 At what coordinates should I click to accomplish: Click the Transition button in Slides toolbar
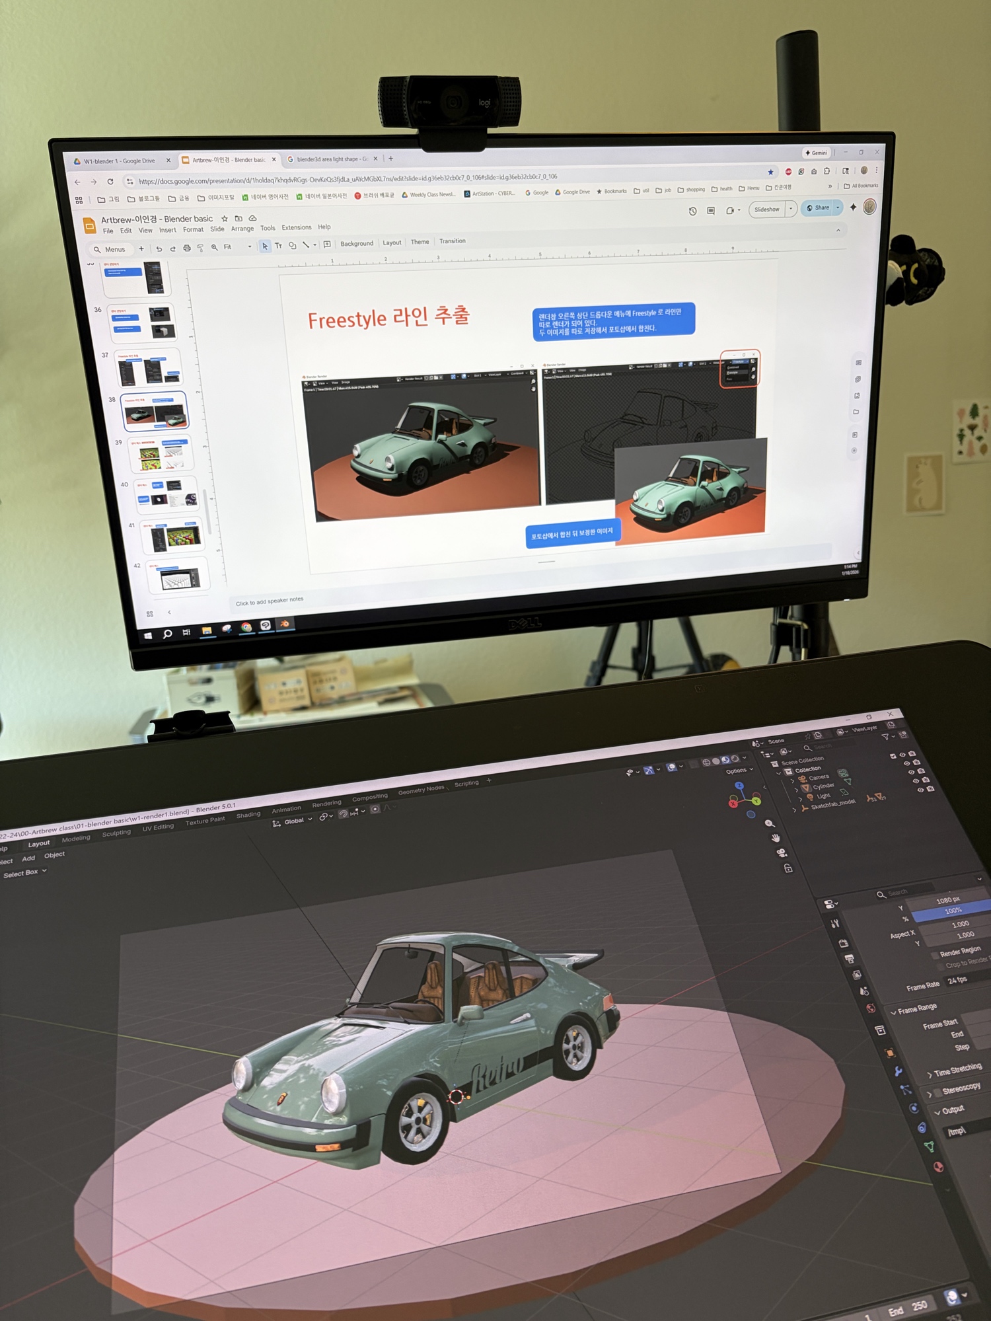[452, 241]
